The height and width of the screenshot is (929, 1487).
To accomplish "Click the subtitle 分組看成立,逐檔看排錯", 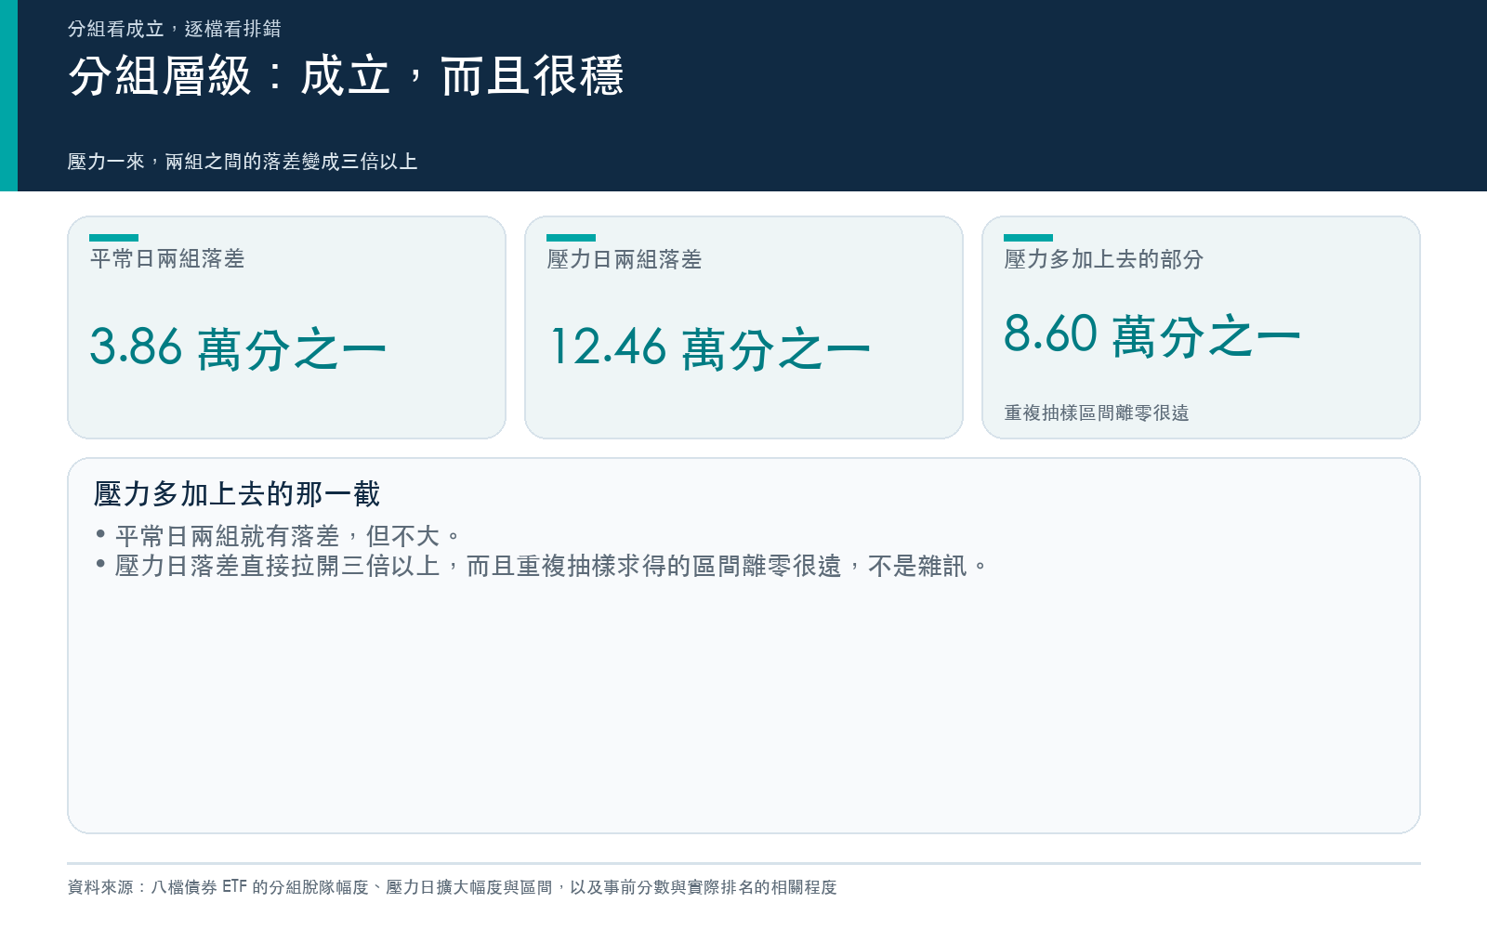I will pos(175,29).
